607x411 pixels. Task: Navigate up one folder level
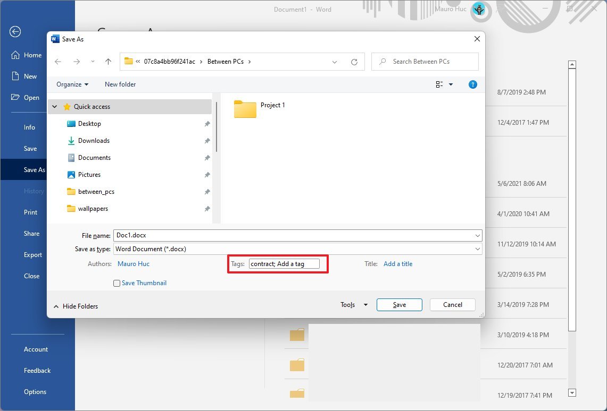point(109,61)
